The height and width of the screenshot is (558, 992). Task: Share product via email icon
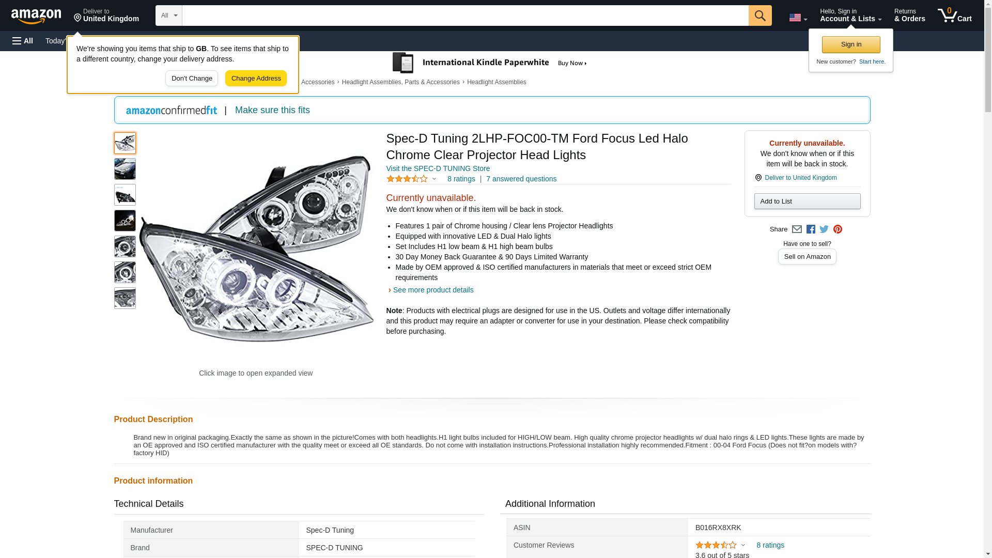[x=797, y=229]
